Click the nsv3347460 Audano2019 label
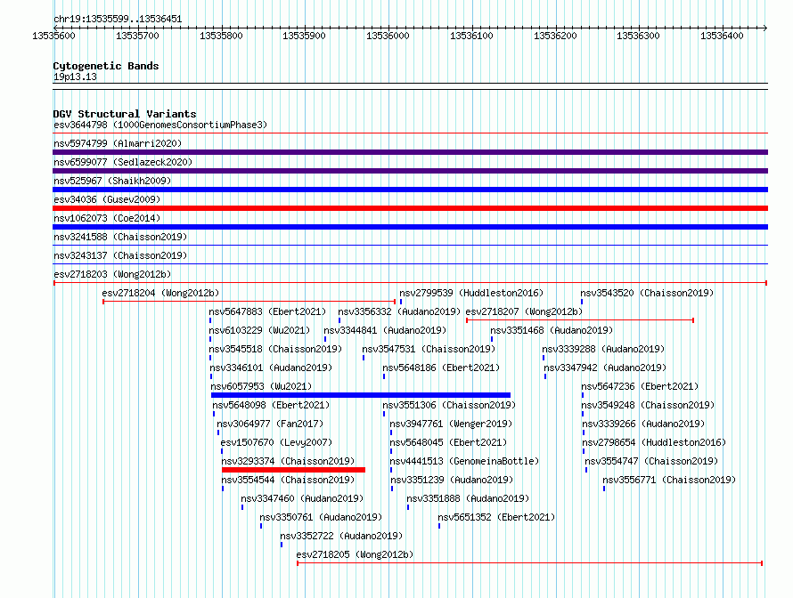 pos(302,498)
